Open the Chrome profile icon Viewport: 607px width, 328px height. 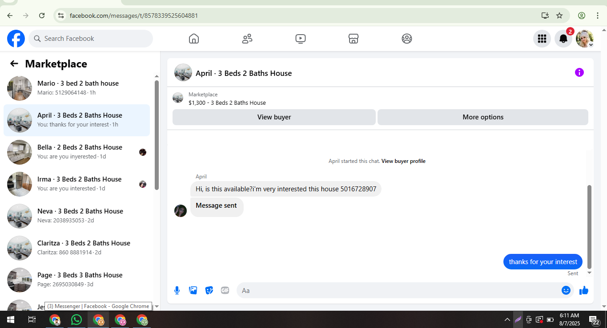(582, 16)
